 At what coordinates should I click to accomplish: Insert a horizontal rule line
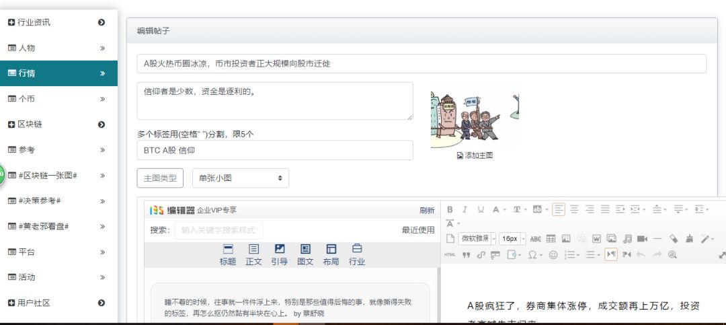(x=657, y=239)
